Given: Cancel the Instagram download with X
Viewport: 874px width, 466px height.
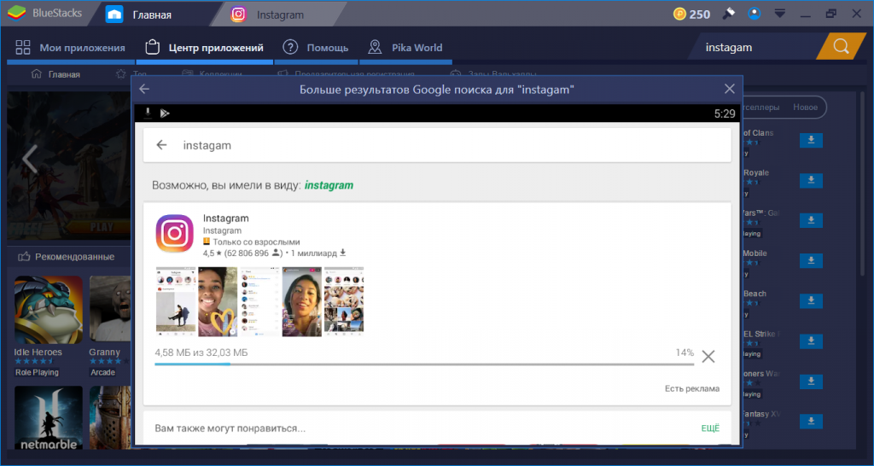Looking at the screenshot, I should (x=708, y=357).
